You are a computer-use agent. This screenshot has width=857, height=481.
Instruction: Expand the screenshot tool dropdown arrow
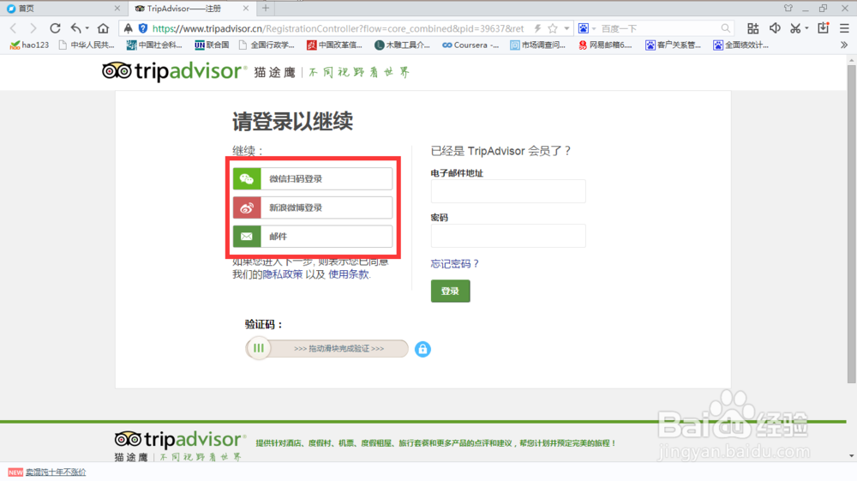806,28
